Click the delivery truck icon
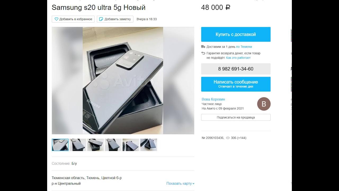339x191 pixels. [x=203, y=47]
